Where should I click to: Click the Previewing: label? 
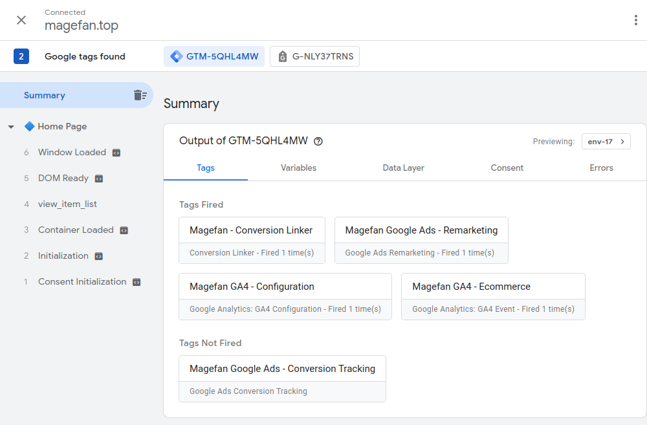(553, 142)
